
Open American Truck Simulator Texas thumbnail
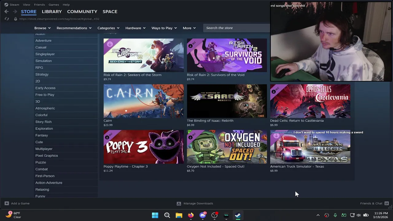310,147
